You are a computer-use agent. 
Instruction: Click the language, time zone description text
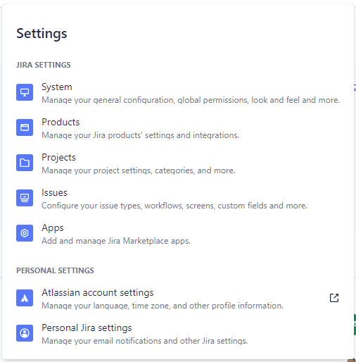pos(163,306)
